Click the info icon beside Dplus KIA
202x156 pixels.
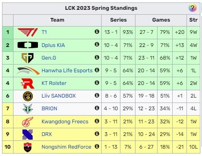click(97, 44)
